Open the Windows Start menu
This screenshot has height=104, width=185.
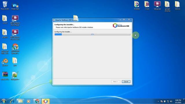pyautogui.click(x=3, y=101)
